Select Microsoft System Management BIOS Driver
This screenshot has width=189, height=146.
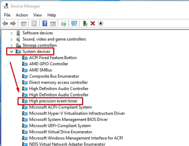[68, 120]
